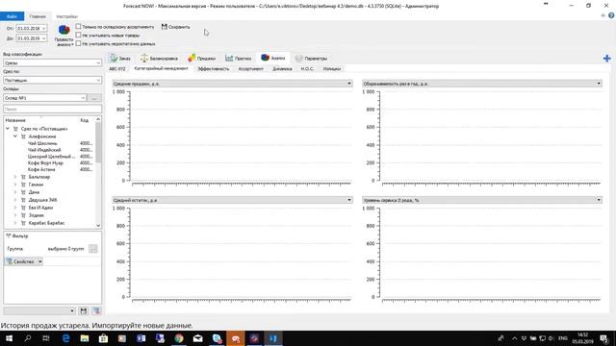Open the От date dropdown
Image resolution: width=616 pixels, height=346 pixels.
click(x=43, y=29)
